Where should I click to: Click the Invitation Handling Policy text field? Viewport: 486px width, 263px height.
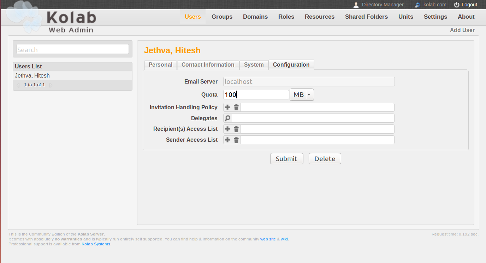pyautogui.click(x=318, y=108)
